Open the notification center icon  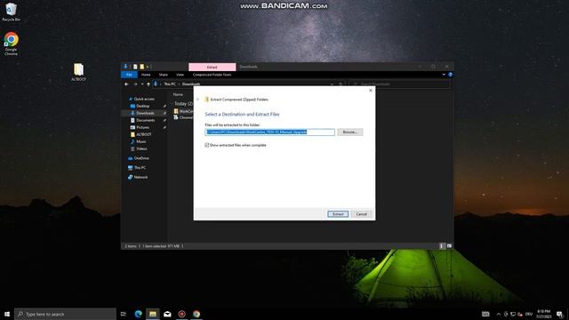[x=559, y=314]
